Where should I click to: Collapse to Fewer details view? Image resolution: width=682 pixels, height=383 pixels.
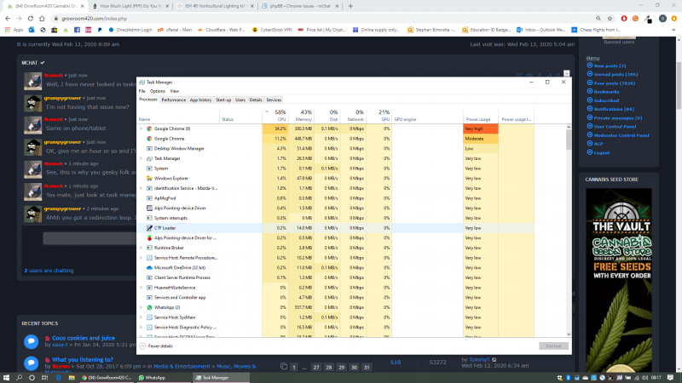click(x=159, y=346)
